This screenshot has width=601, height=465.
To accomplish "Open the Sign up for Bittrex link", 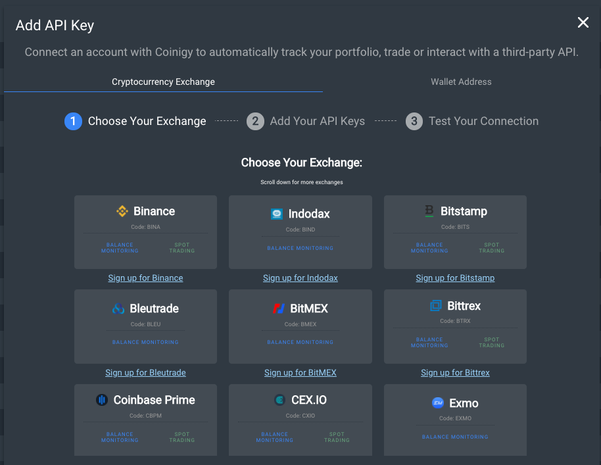I will coord(455,372).
